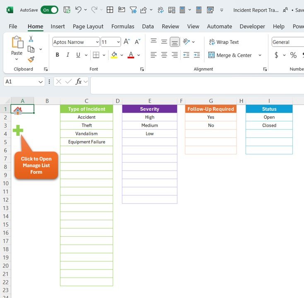
Task: Toggle Wrap Text
Action: point(224,42)
